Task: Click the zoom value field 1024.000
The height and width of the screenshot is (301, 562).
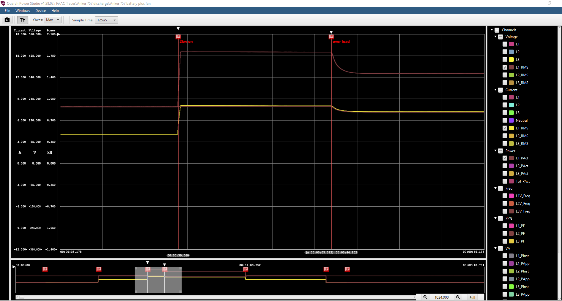Action: coord(442,297)
